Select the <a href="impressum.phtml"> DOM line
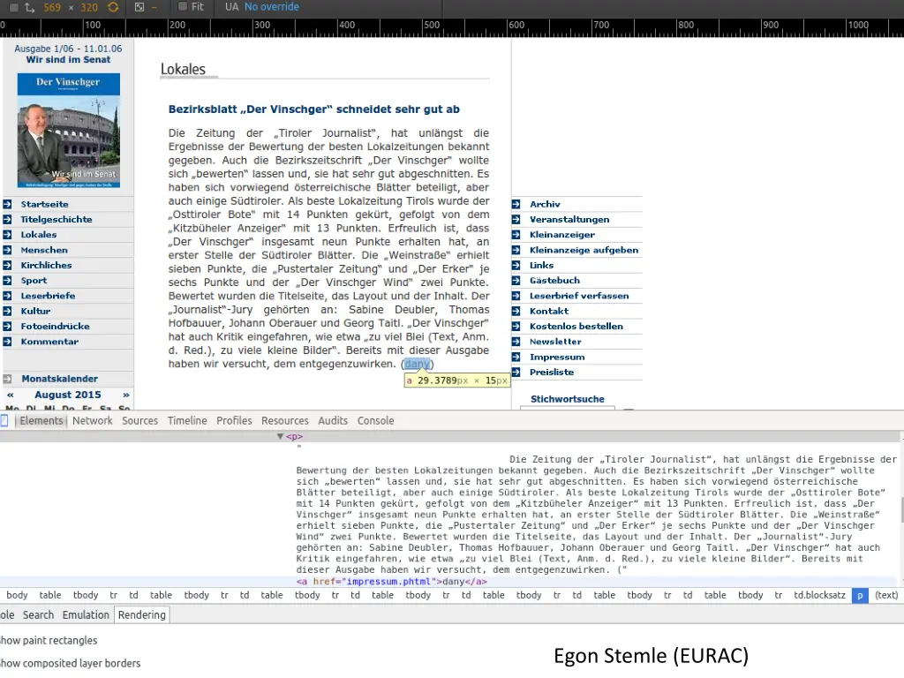Viewport: 904px width, 678px height. point(391,582)
